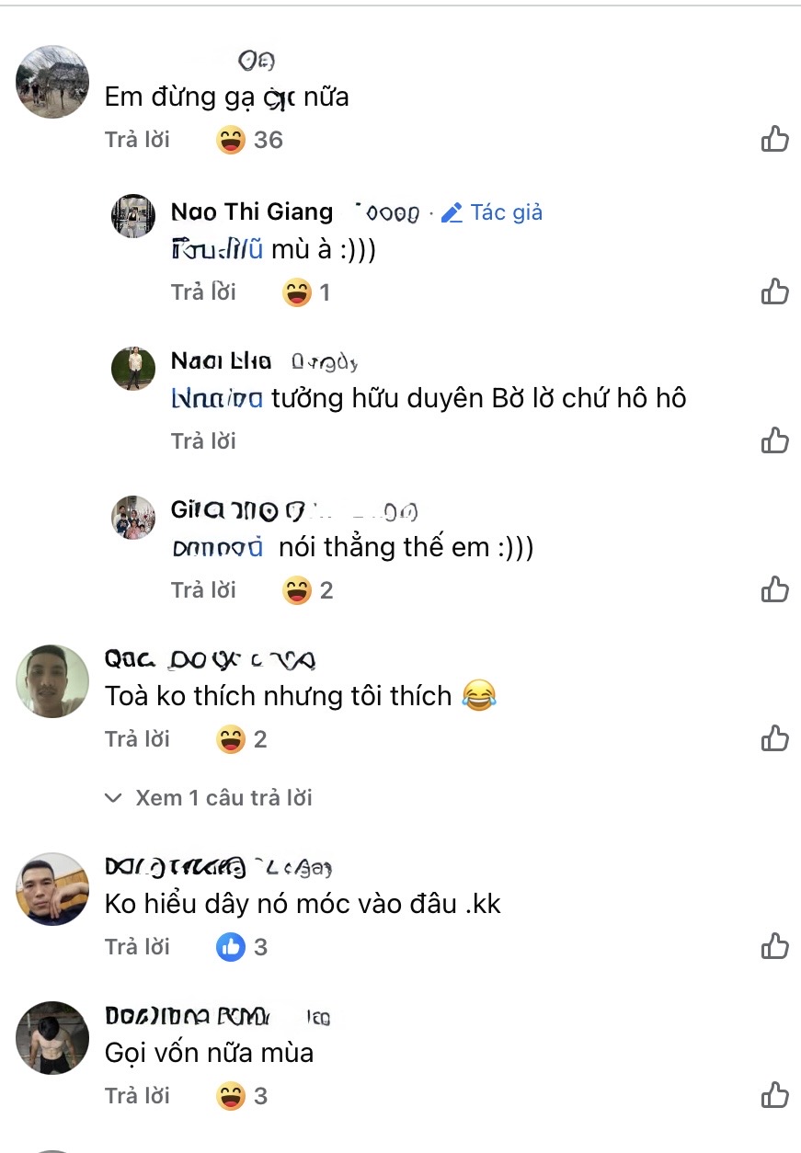The image size is (801, 1153).
Task: Click the pencil icon beside "Tác giả"
Action: 451,211
